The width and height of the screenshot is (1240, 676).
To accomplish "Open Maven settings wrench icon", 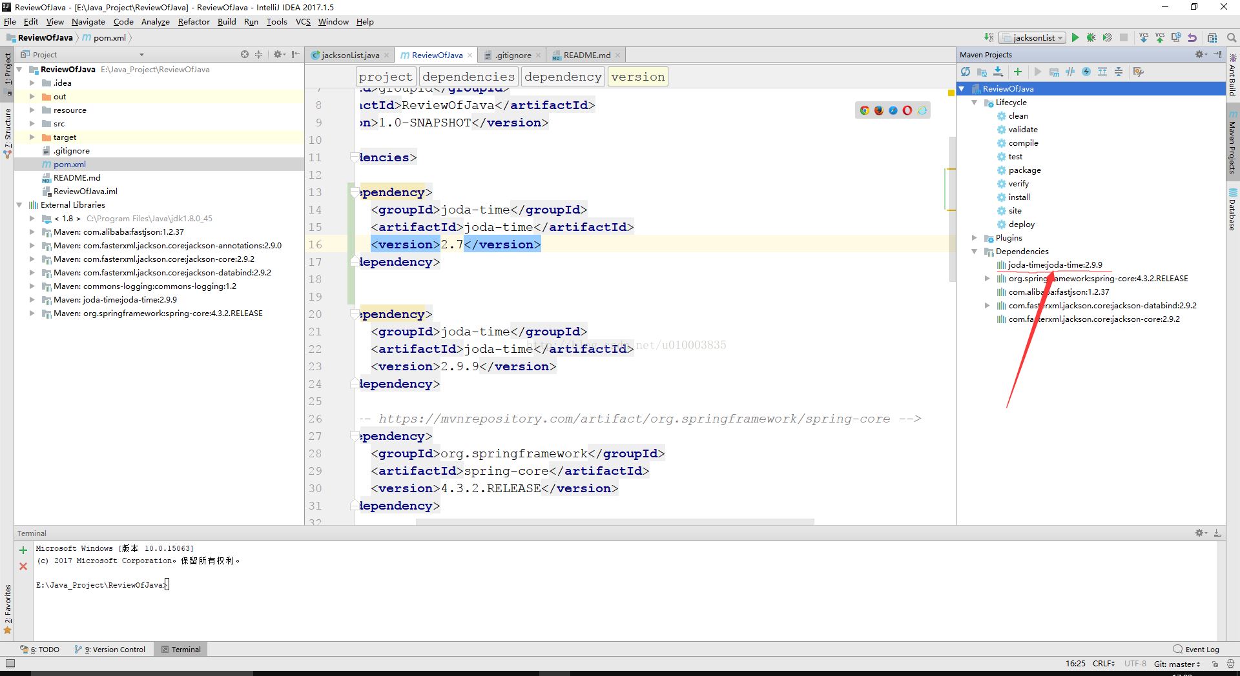I will click(1138, 72).
